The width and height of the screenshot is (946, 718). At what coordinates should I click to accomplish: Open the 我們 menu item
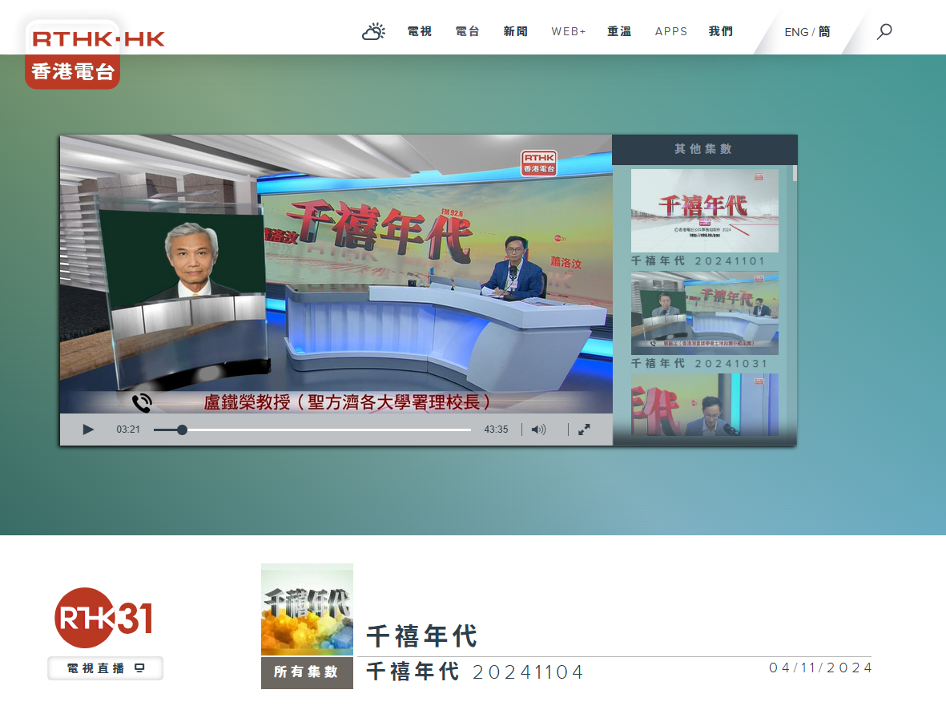720,31
